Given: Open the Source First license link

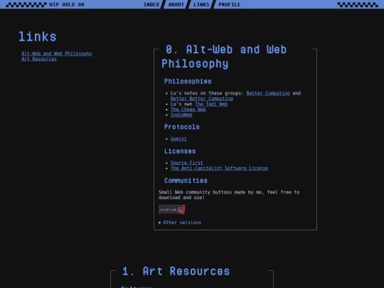Looking at the screenshot, I should pyautogui.click(x=186, y=163).
